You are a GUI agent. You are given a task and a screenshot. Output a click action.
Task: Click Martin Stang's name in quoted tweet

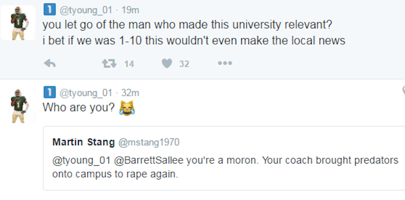click(83, 142)
